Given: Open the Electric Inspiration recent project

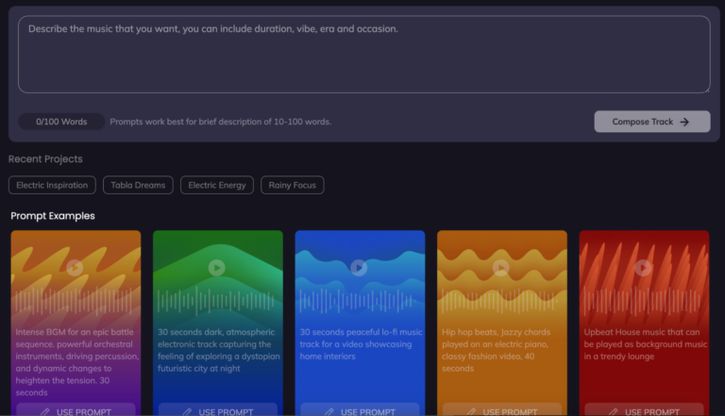Looking at the screenshot, I should (x=52, y=185).
